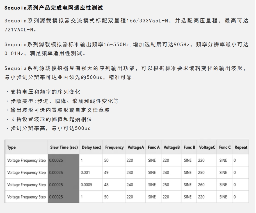Select VoltageC cell with value 260
The image size is (256, 213).
click(207, 185)
